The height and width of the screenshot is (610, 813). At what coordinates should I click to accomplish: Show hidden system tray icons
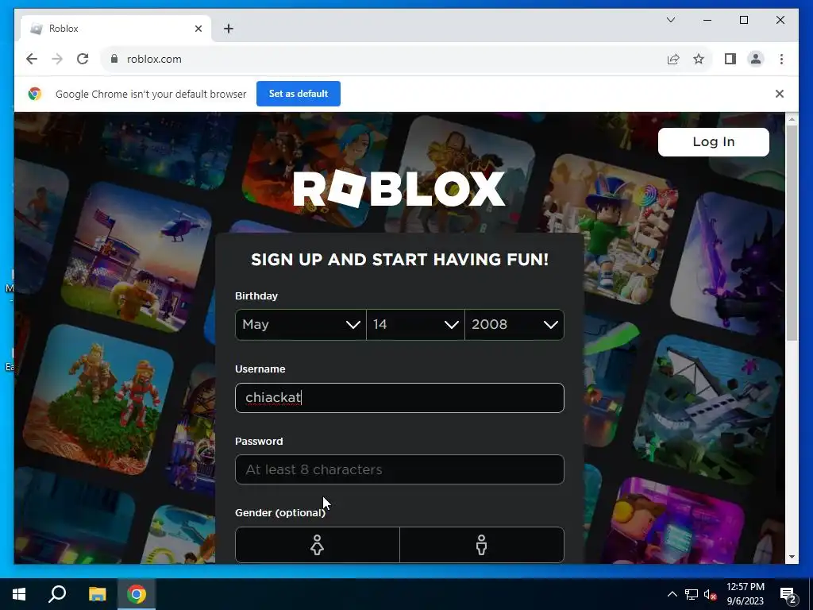click(672, 594)
